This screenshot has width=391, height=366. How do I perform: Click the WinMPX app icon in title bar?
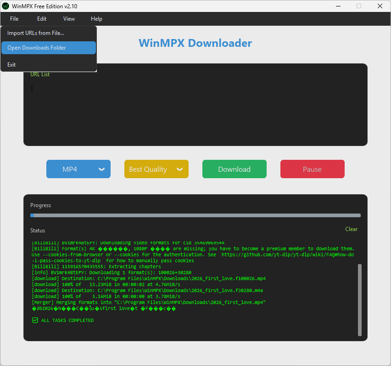(6, 6)
